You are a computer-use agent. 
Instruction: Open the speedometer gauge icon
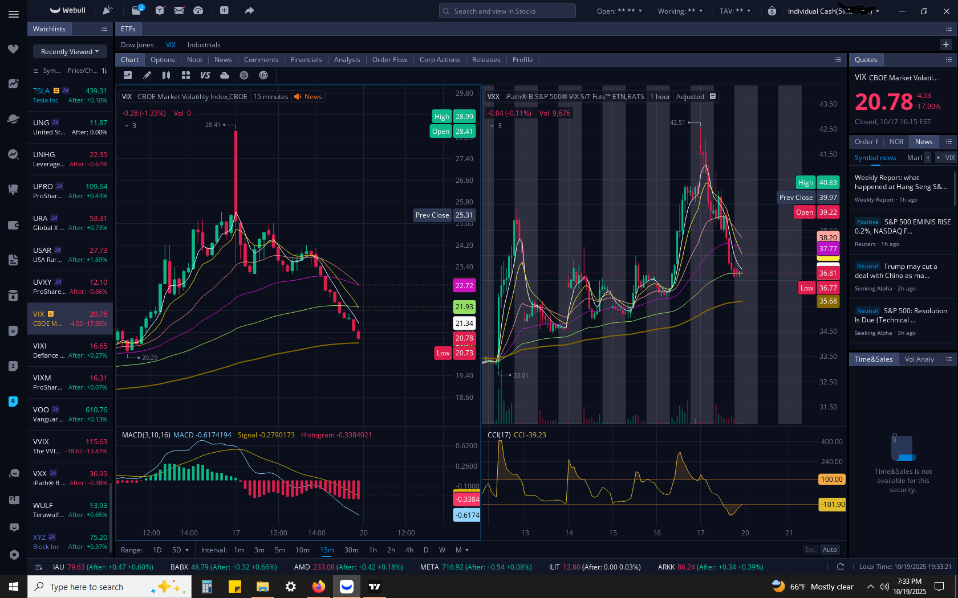[x=198, y=10]
